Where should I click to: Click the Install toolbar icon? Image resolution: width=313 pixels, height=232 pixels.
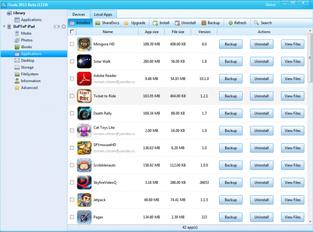point(155,23)
